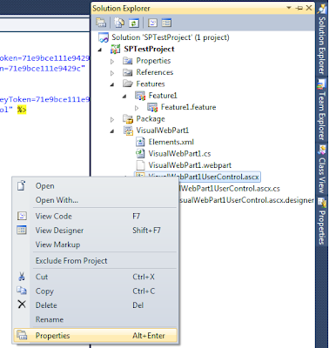Expand the Properties folder
This screenshot has height=348, width=329.
[112, 62]
